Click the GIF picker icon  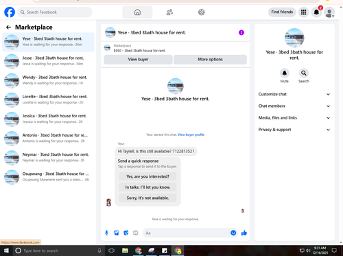pos(136,233)
